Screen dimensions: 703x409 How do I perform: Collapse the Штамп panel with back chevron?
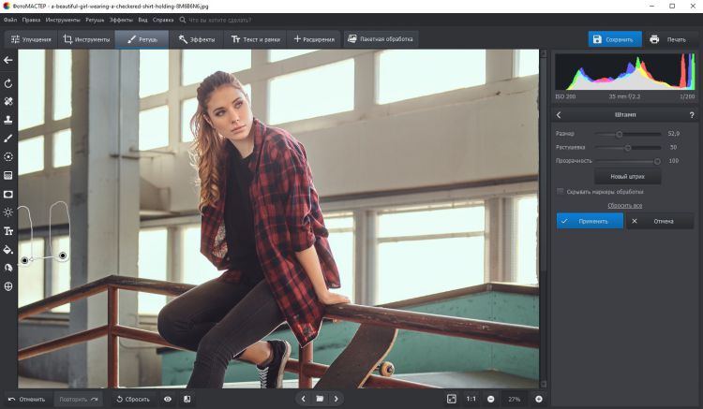[560, 114]
